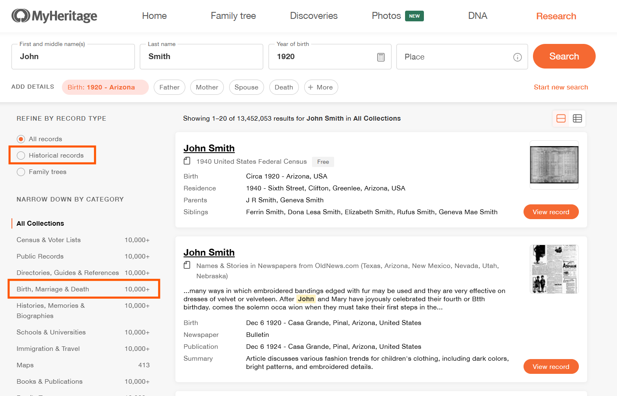The width and height of the screenshot is (617, 396).
Task: Edit the Birth: 1920 - Arizona detail chip
Action: [105, 87]
